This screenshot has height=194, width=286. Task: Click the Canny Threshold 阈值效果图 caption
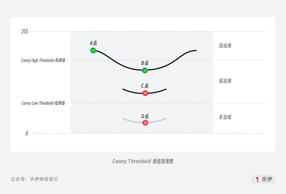[x=143, y=161]
